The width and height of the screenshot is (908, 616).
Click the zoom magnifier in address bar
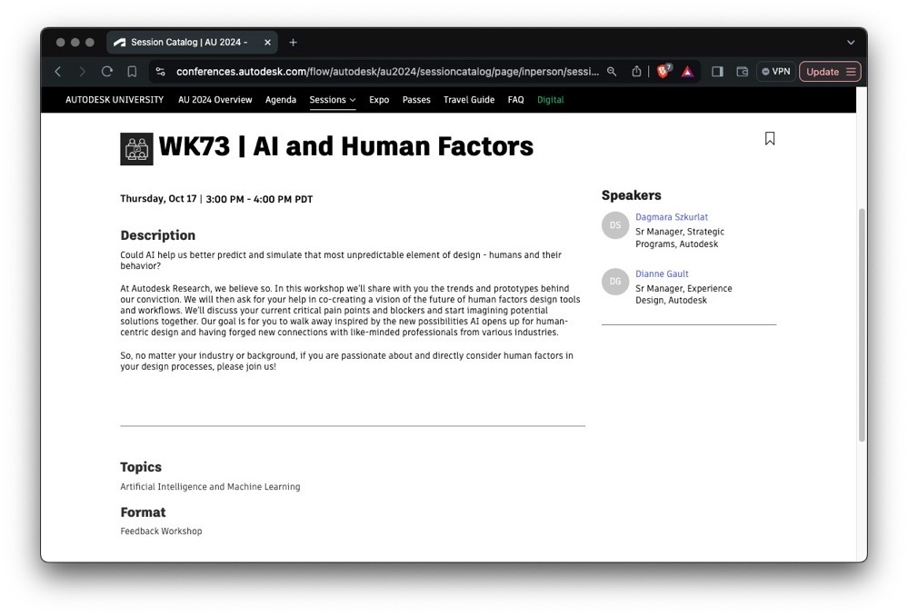coord(612,72)
